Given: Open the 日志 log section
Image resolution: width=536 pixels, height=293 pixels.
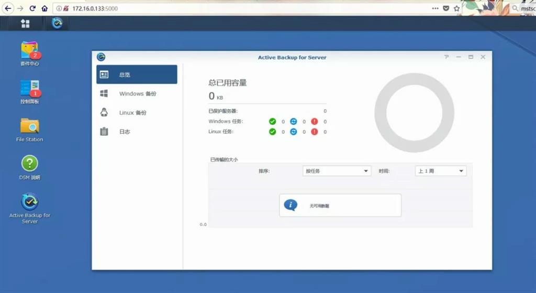Looking at the screenshot, I should [137, 132].
